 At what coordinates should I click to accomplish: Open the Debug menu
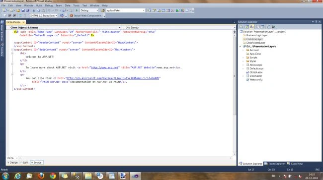(x=49, y=5)
